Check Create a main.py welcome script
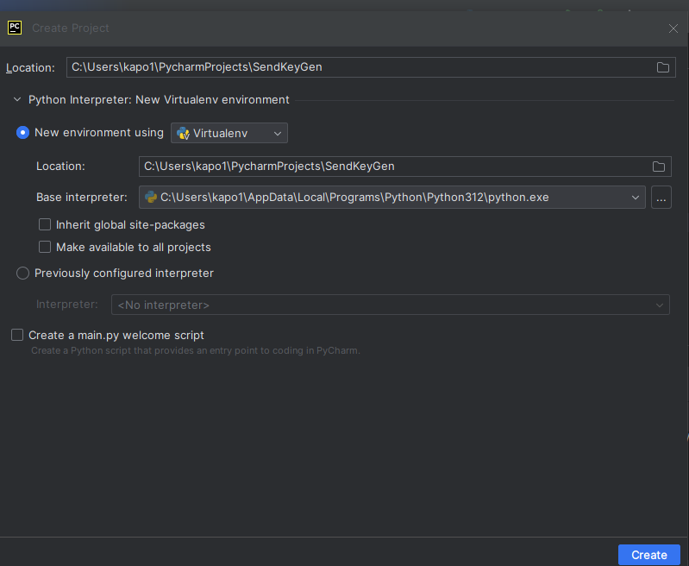The width and height of the screenshot is (689, 566). pyautogui.click(x=17, y=335)
